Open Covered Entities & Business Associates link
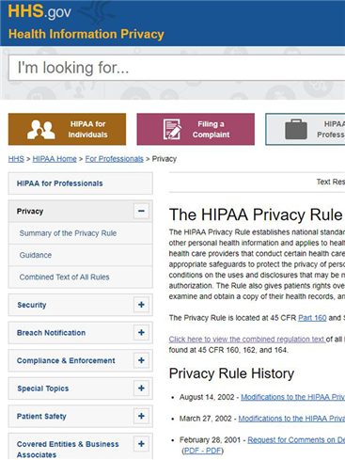345x460 pixels. tap(68, 450)
